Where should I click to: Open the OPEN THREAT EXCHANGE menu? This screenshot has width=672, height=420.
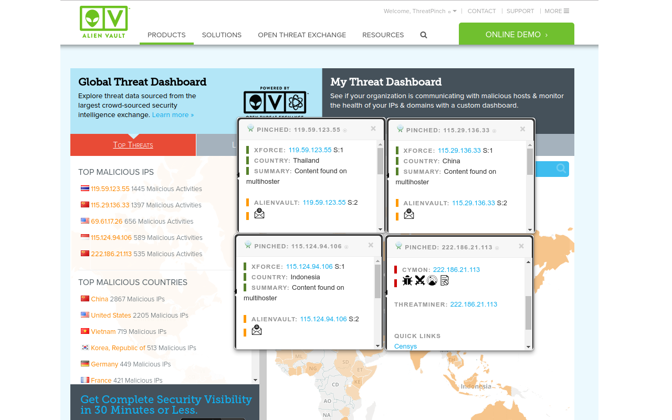point(302,35)
